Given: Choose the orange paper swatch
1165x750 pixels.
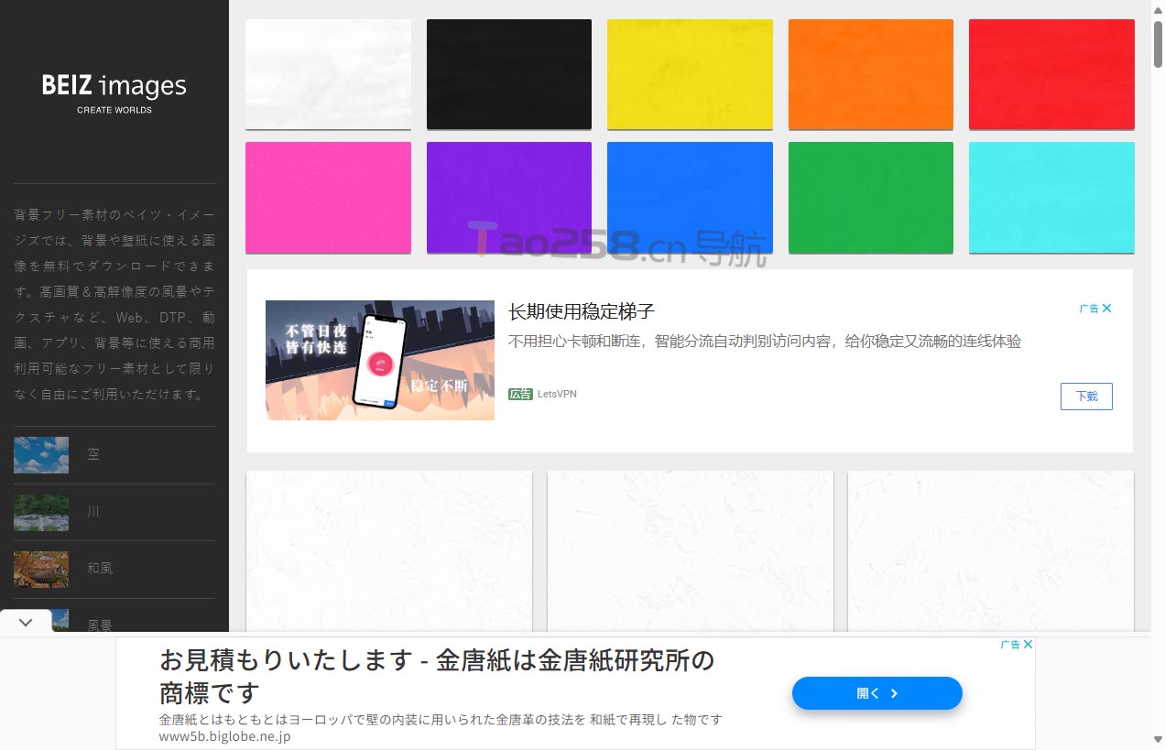Looking at the screenshot, I should click(871, 74).
